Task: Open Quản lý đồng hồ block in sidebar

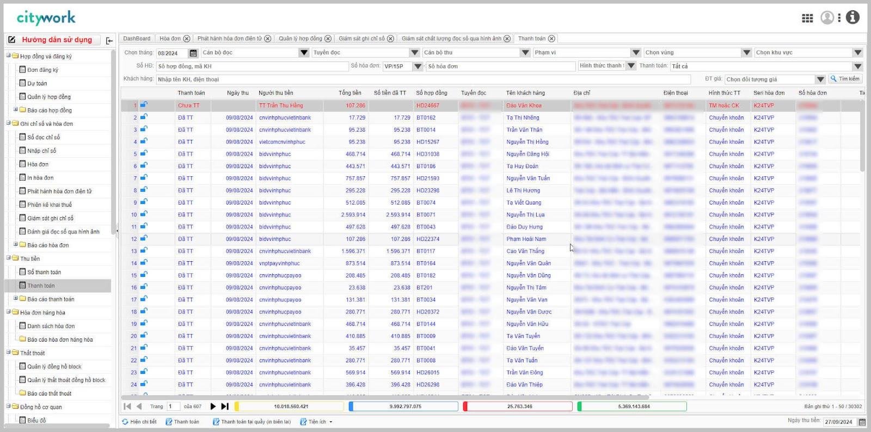Action: (x=54, y=366)
